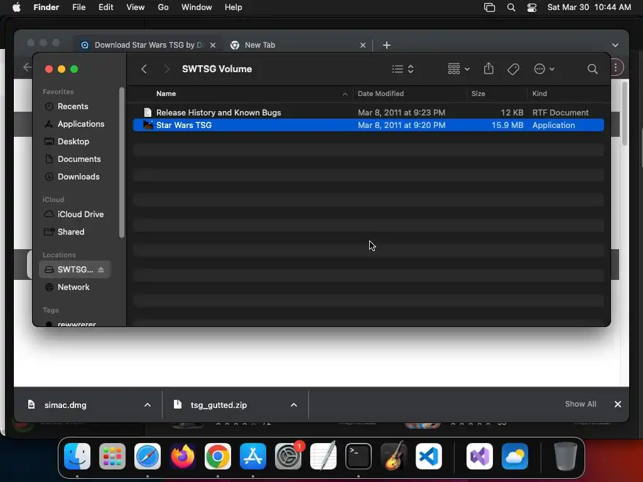
Task: Open a new Chrome tab with plus button
Action: click(x=386, y=45)
